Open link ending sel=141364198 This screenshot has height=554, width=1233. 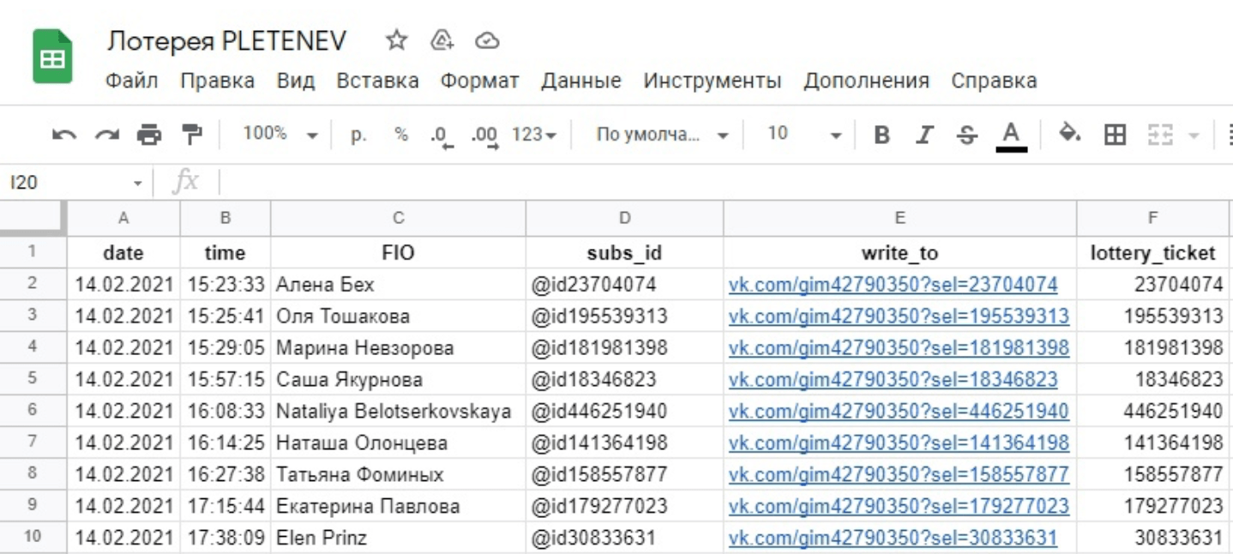click(x=899, y=443)
